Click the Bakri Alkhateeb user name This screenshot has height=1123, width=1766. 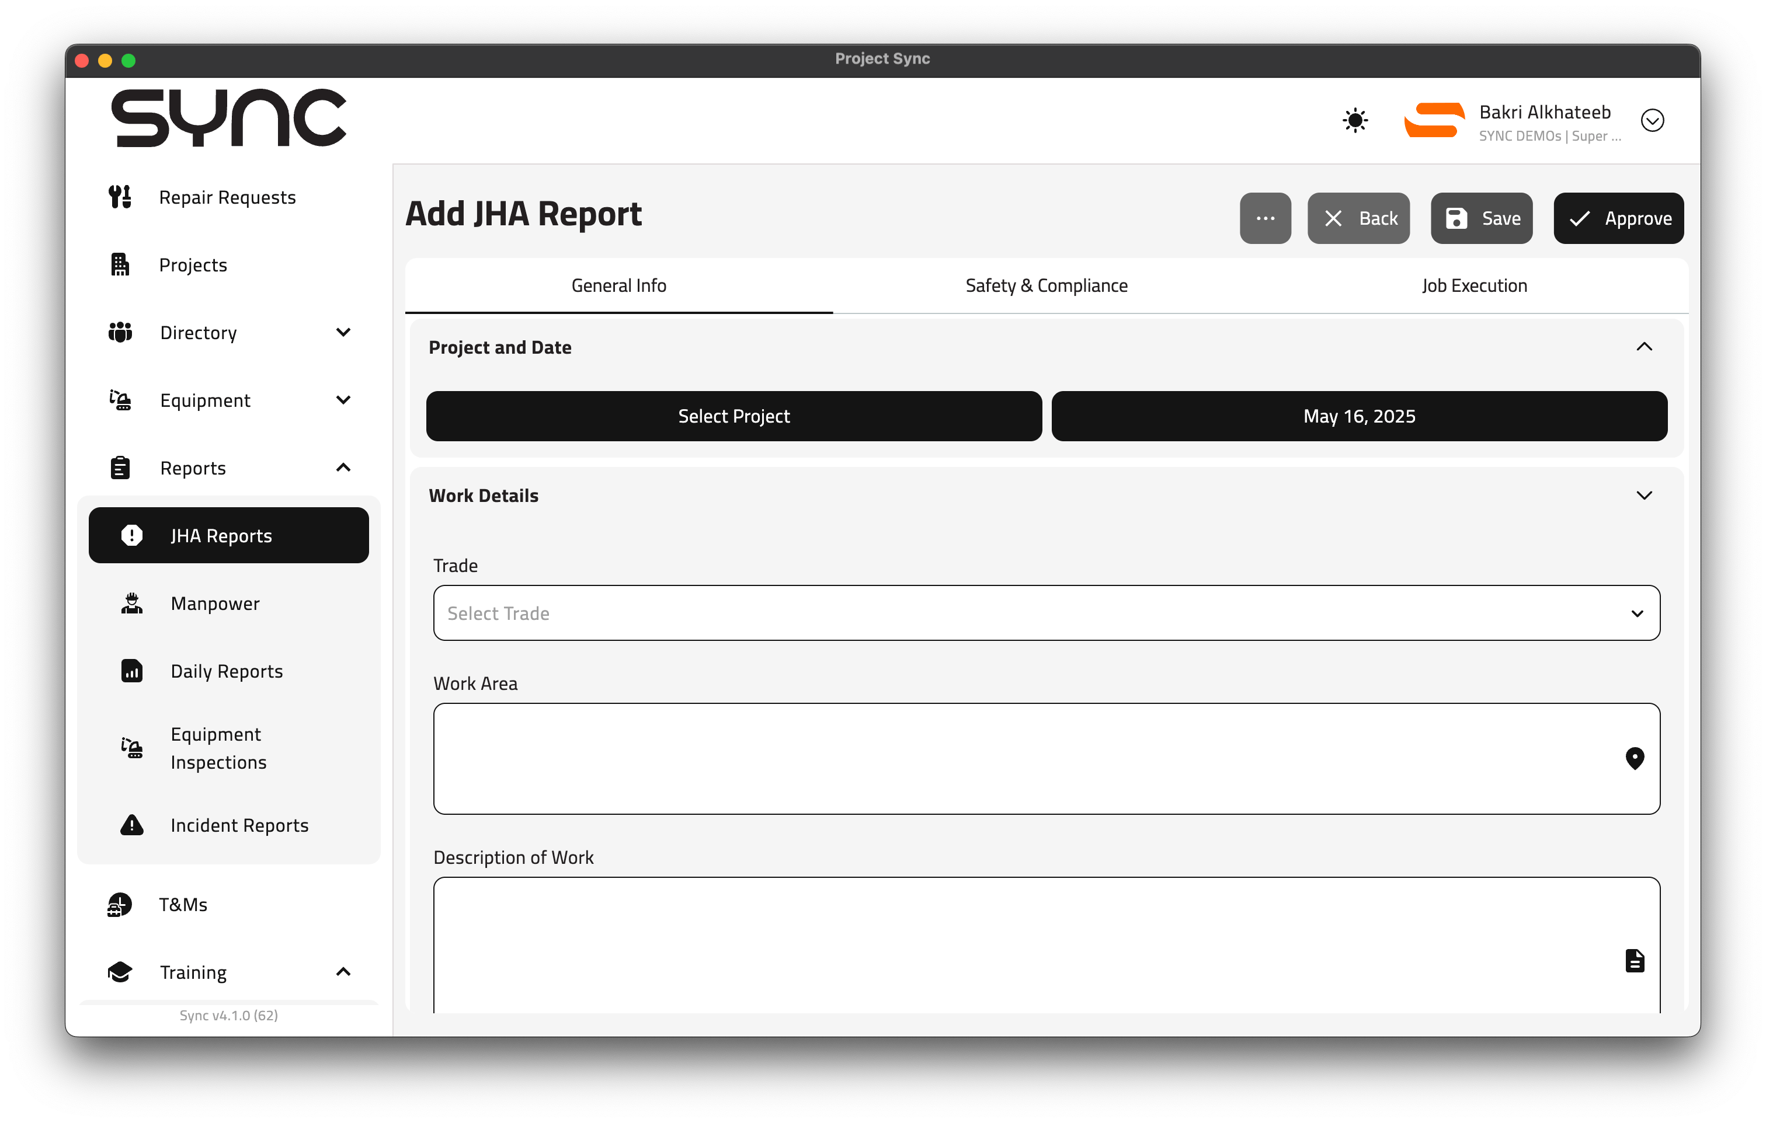tap(1545, 111)
